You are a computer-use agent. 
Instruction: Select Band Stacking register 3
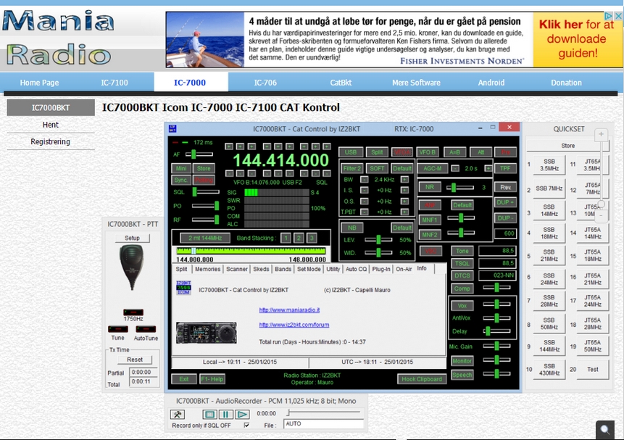(x=312, y=238)
